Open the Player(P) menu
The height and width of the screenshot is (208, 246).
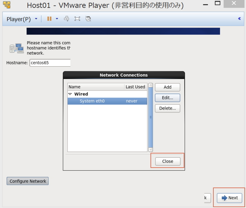(x=18, y=19)
